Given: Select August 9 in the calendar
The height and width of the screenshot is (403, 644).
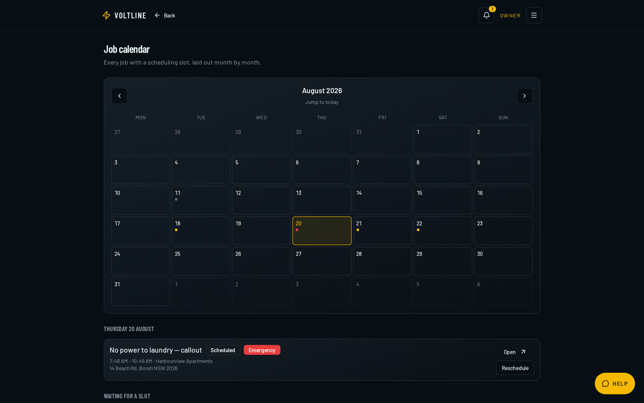Looking at the screenshot, I should click(x=503, y=170).
